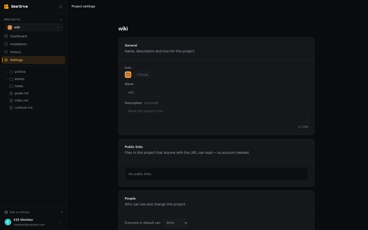
Task: Focus the Description text area
Action: tap(216, 114)
